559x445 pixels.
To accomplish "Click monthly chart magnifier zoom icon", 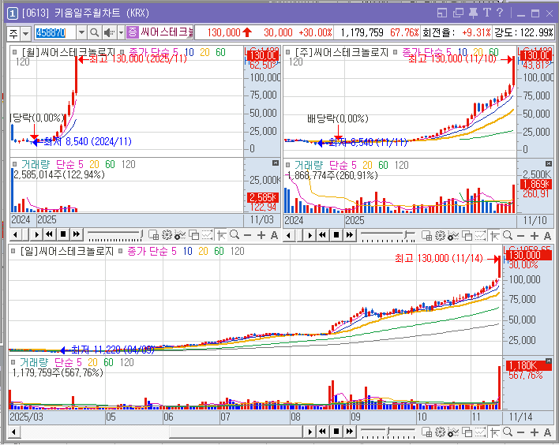I will (x=234, y=235).
